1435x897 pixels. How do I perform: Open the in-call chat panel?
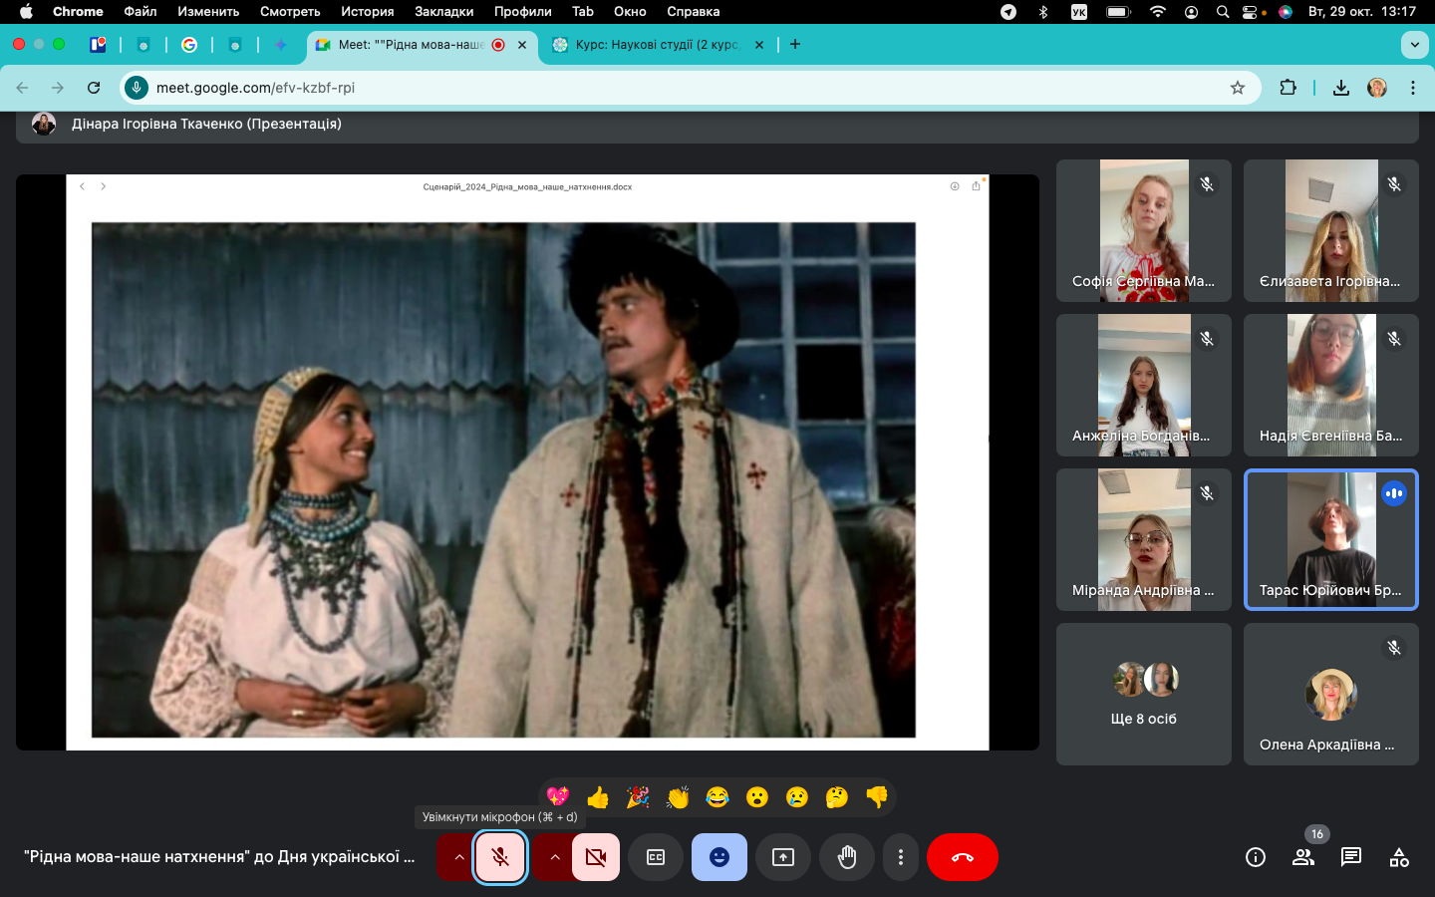[x=1351, y=857]
